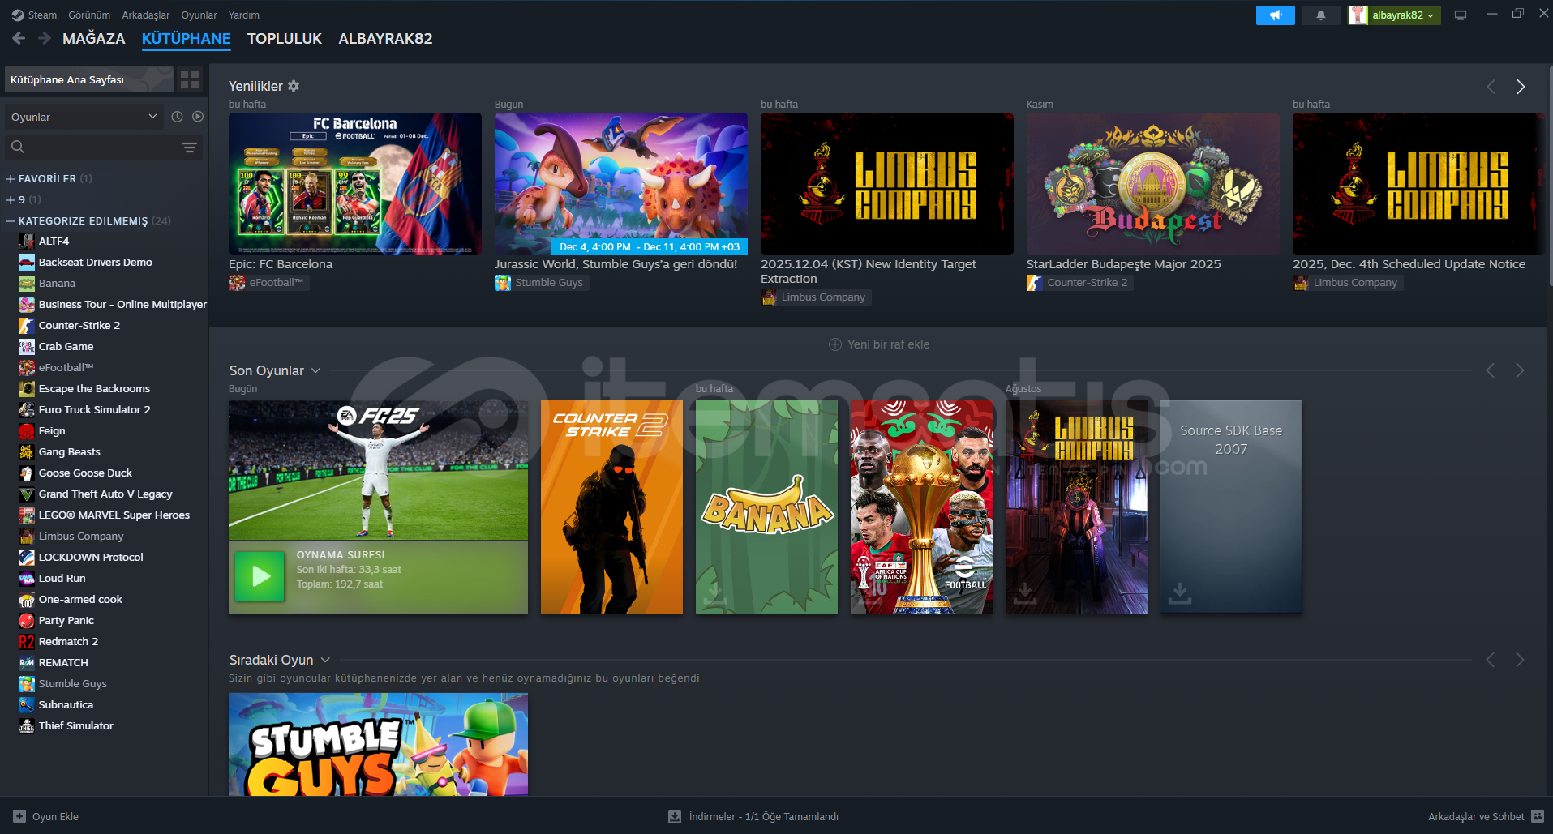Click the Oyun Ekle plus icon
Image resolution: width=1553 pixels, height=834 pixels.
coord(19,816)
